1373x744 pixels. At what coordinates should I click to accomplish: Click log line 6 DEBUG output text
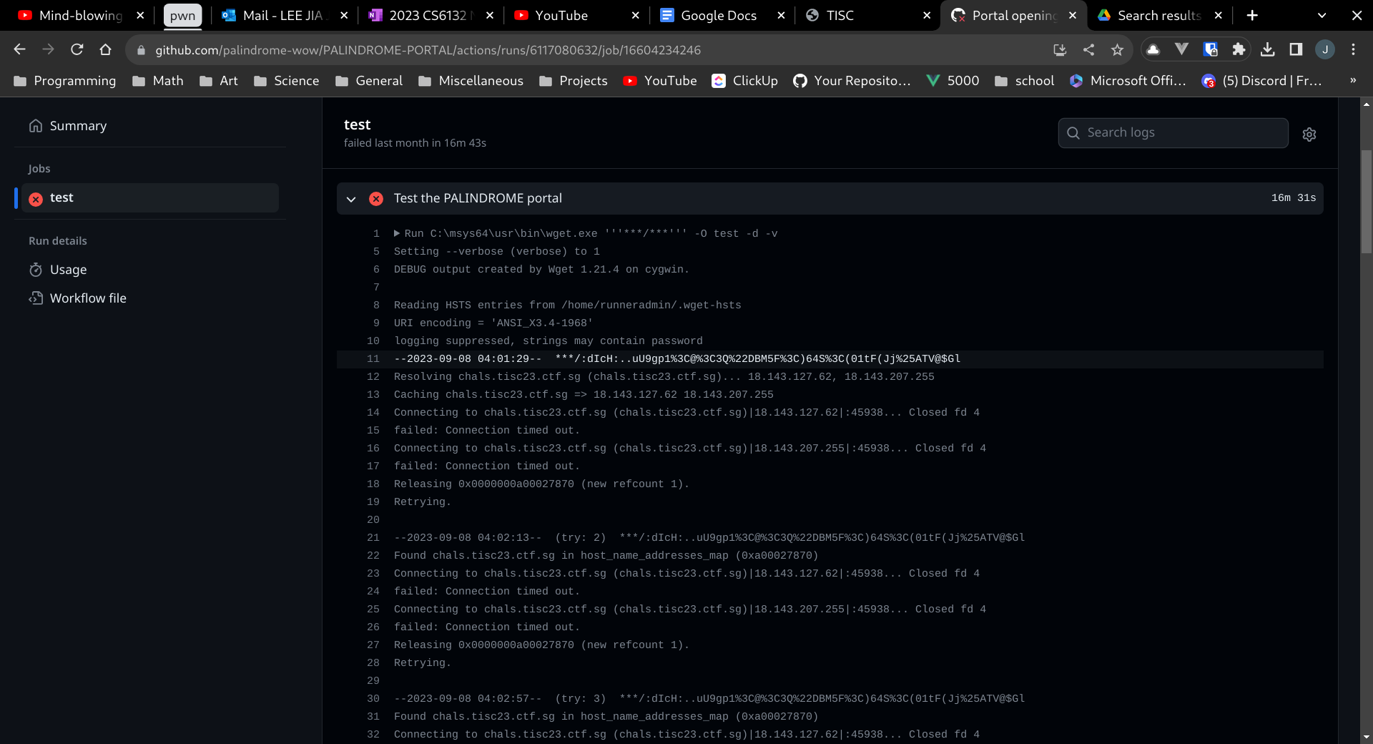coord(541,270)
